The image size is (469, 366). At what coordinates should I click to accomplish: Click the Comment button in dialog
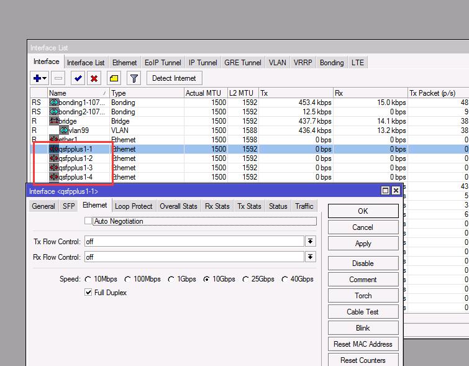pos(363,280)
